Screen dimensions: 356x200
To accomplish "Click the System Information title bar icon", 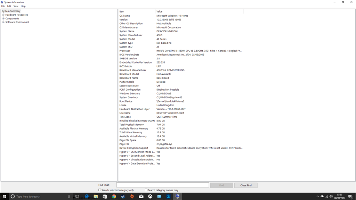I will coord(2,2).
